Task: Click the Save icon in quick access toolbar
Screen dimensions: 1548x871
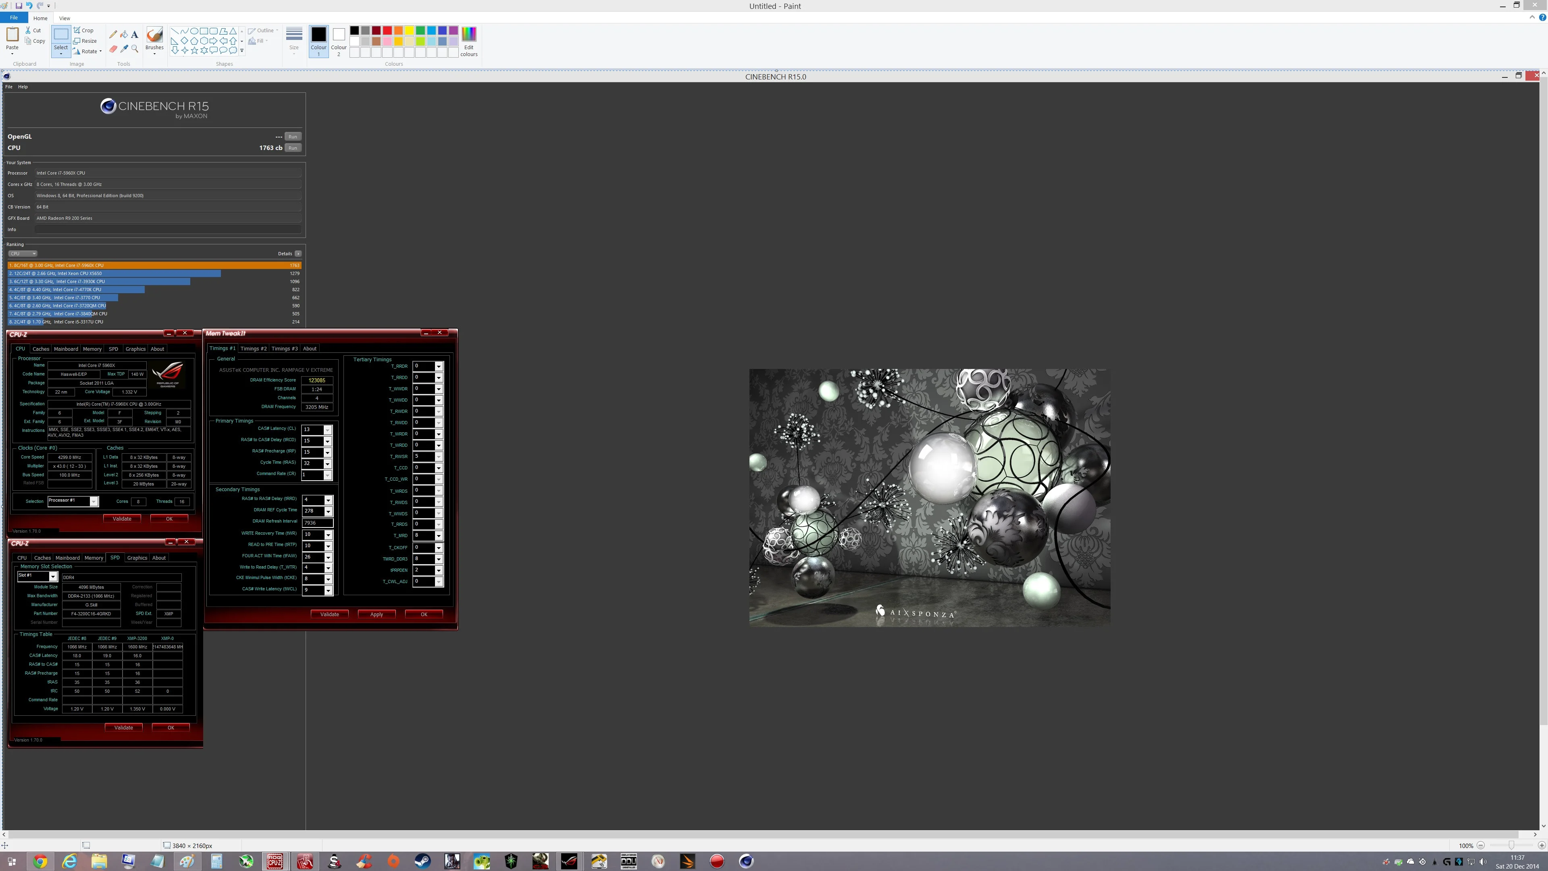Action: 19,5
